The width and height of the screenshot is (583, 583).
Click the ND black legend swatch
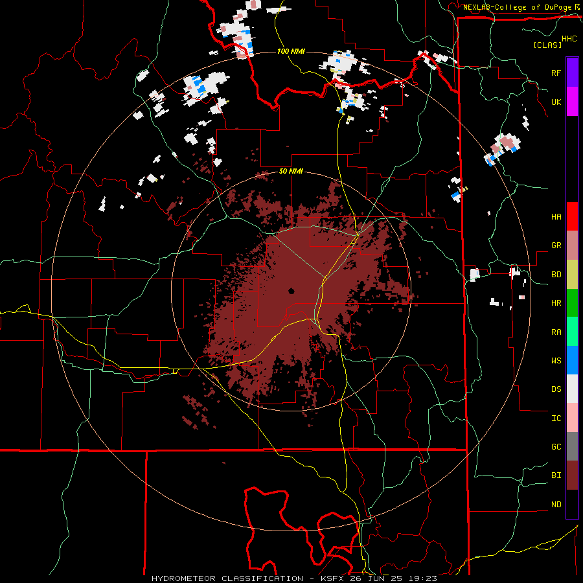coord(572,504)
